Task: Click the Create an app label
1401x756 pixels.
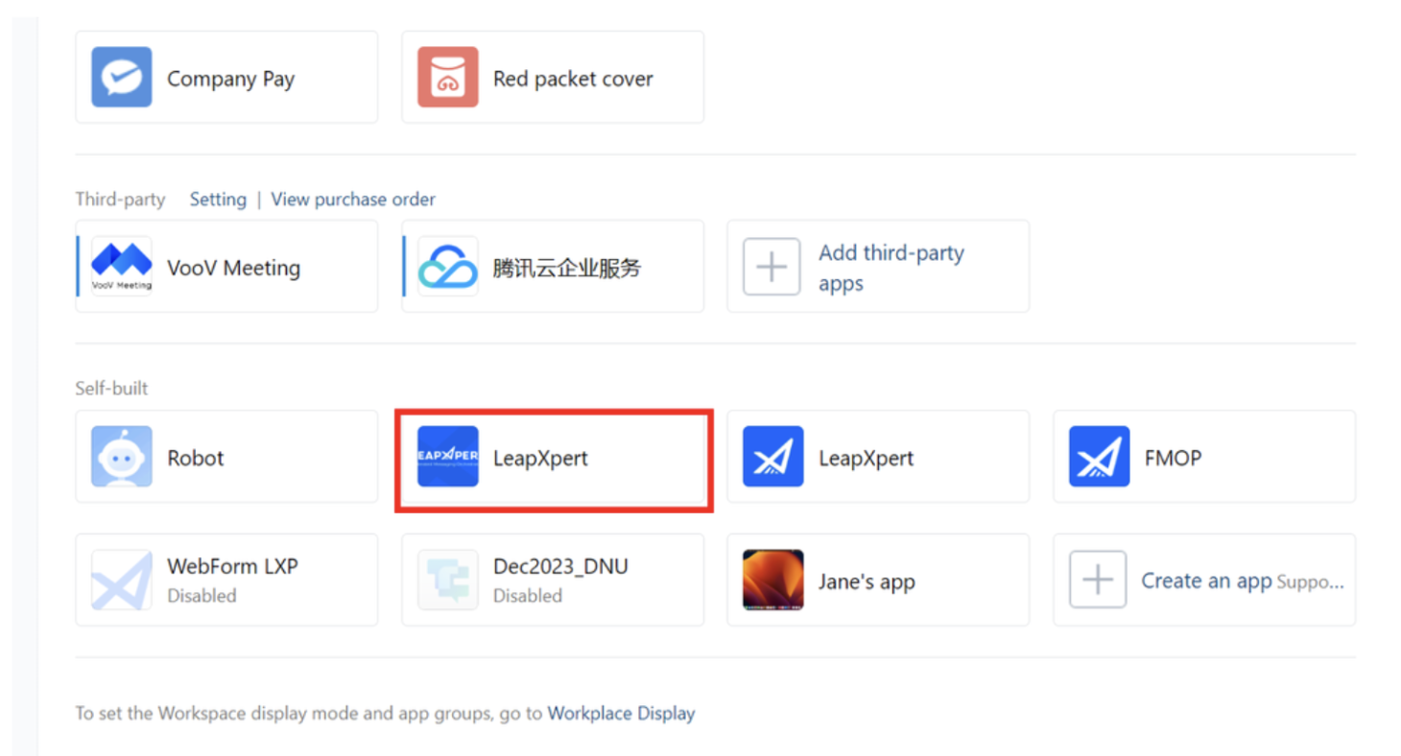Action: point(1206,580)
